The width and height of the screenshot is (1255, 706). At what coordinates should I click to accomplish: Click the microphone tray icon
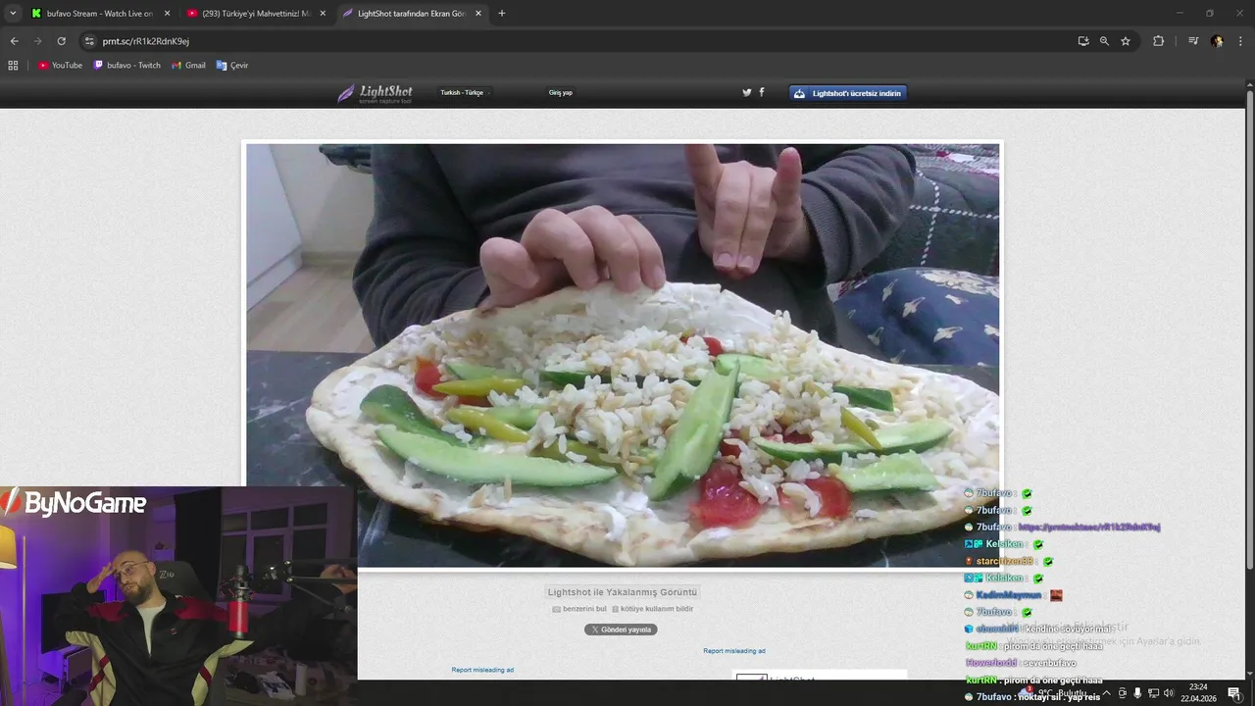point(1137,693)
